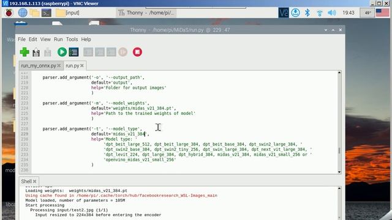The width and height of the screenshot is (392, 220).
Task: Maximize Thonny using title bar up arrow
Action: point(333,30)
